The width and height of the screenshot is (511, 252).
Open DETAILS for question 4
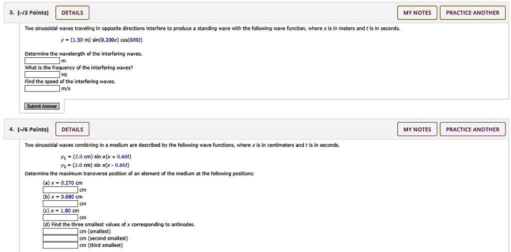tap(72, 129)
